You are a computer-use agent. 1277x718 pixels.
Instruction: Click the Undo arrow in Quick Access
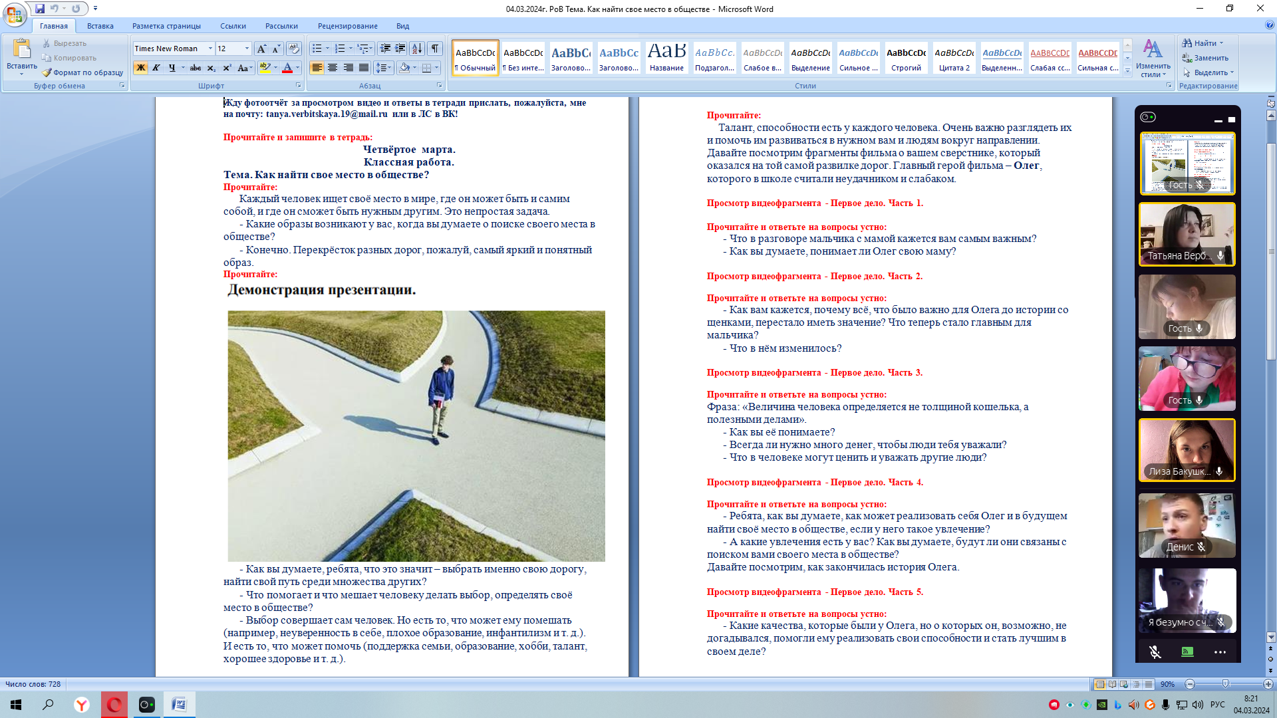55,9
